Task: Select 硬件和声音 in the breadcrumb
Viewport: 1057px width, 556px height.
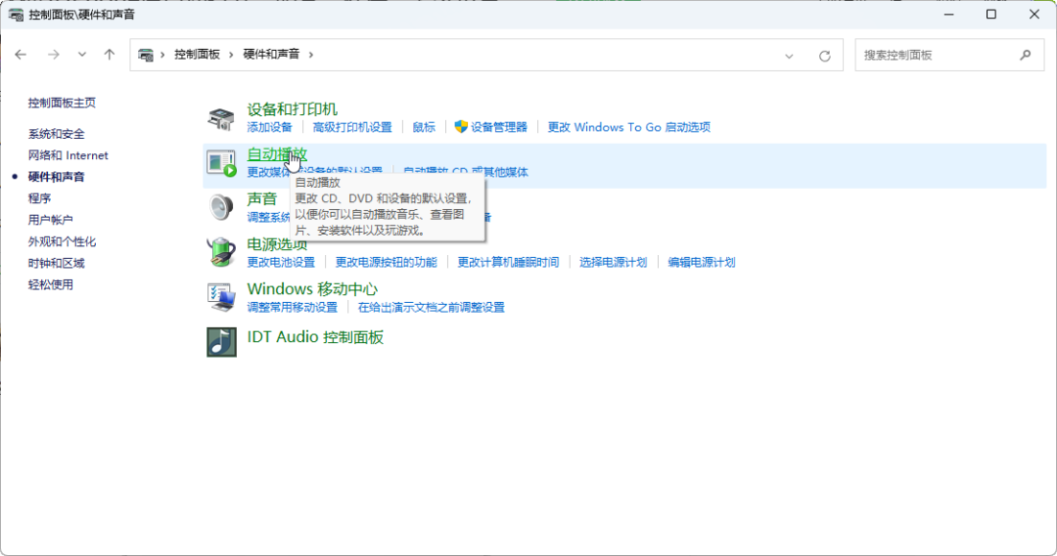Action: coord(271,55)
